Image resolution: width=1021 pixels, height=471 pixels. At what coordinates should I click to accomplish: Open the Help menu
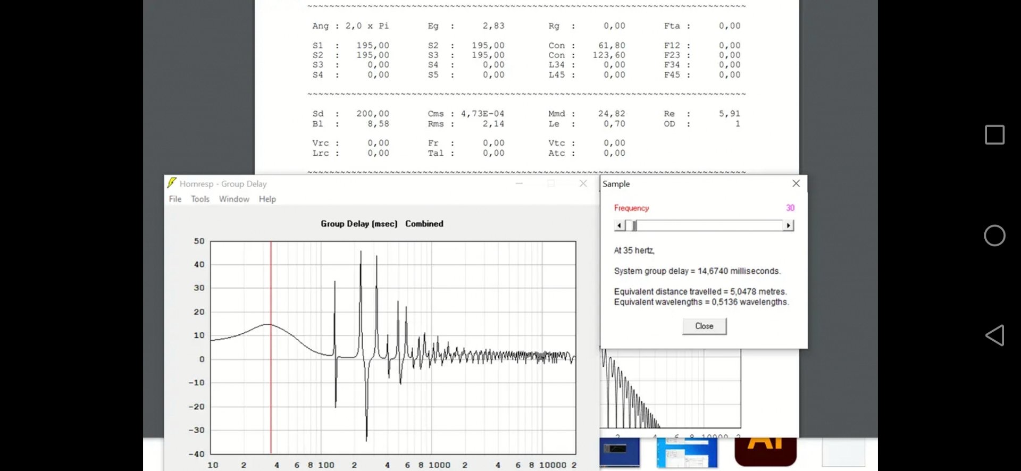267,199
